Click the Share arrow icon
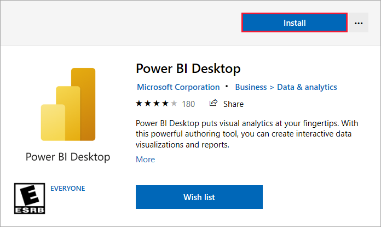Image resolution: width=381 pixels, height=227 pixels. (213, 103)
